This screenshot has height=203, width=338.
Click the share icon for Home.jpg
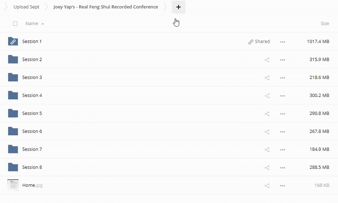pyautogui.click(x=267, y=186)
